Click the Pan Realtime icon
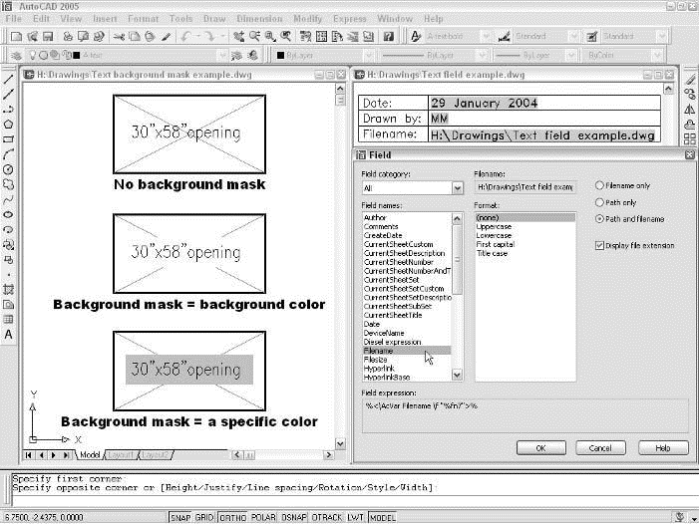Image resolution: width=699 pixels, height=524 pixels. pos(239,37)
